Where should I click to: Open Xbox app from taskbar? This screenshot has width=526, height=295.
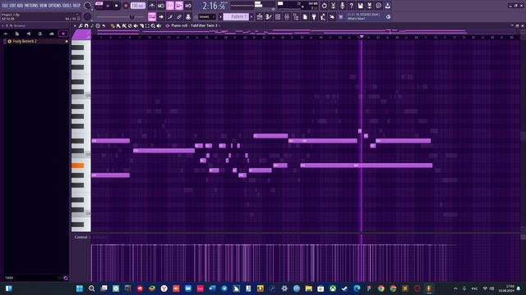(332, 288)
